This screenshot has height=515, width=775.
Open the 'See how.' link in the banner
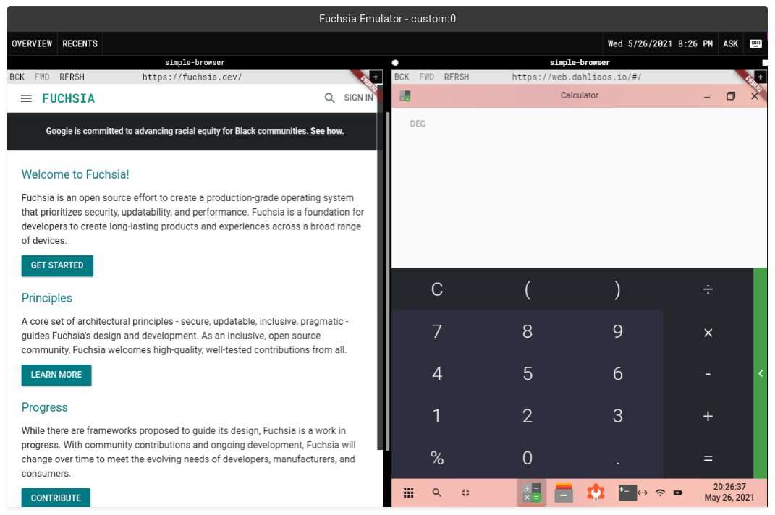(327, 131)
